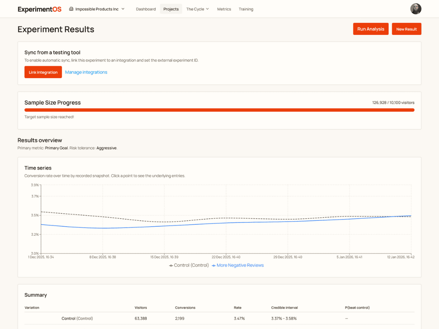This screenshot has width=439, height=329.
Task: Open the Manage integrations link
Action: (x=86, y=72)
